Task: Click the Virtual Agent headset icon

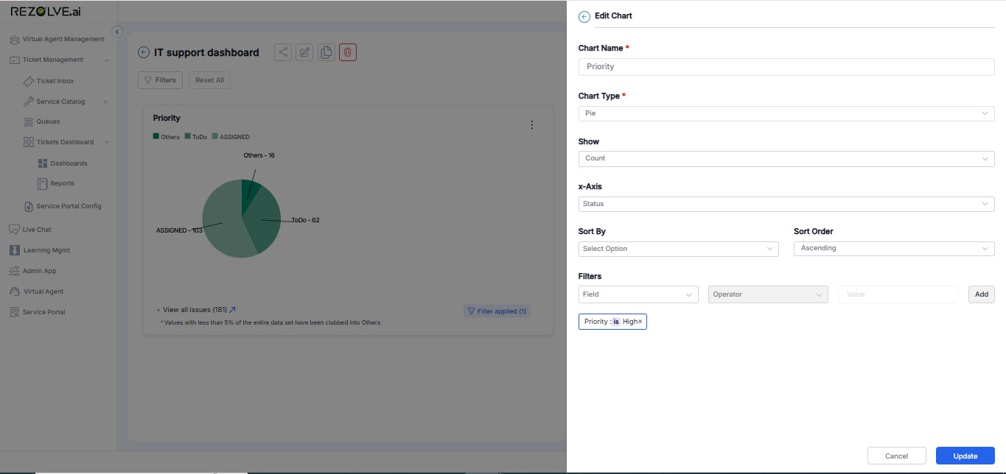Action: tap(14, 291)
